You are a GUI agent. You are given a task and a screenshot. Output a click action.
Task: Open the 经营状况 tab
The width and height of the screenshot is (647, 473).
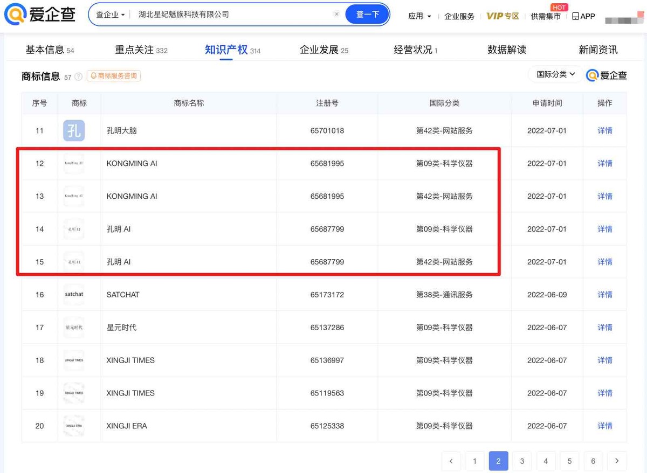416,50
